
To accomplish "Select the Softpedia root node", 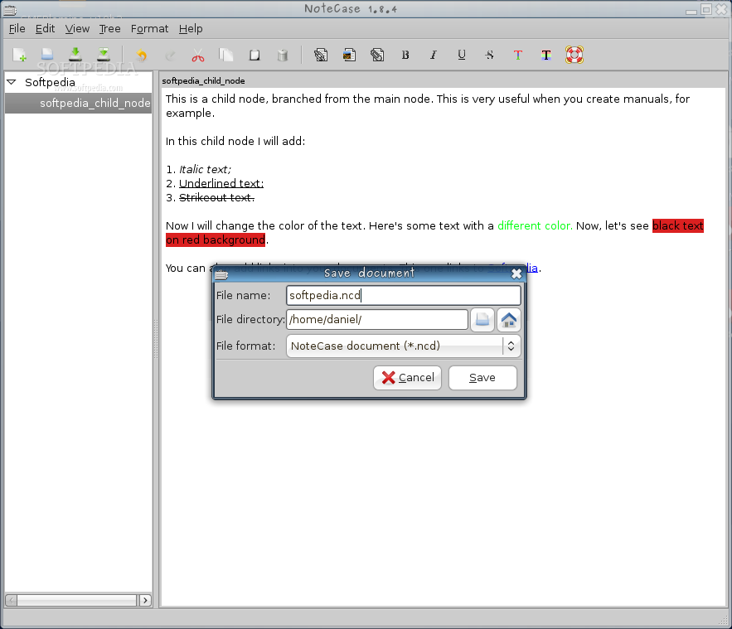I will click(50, 83).
